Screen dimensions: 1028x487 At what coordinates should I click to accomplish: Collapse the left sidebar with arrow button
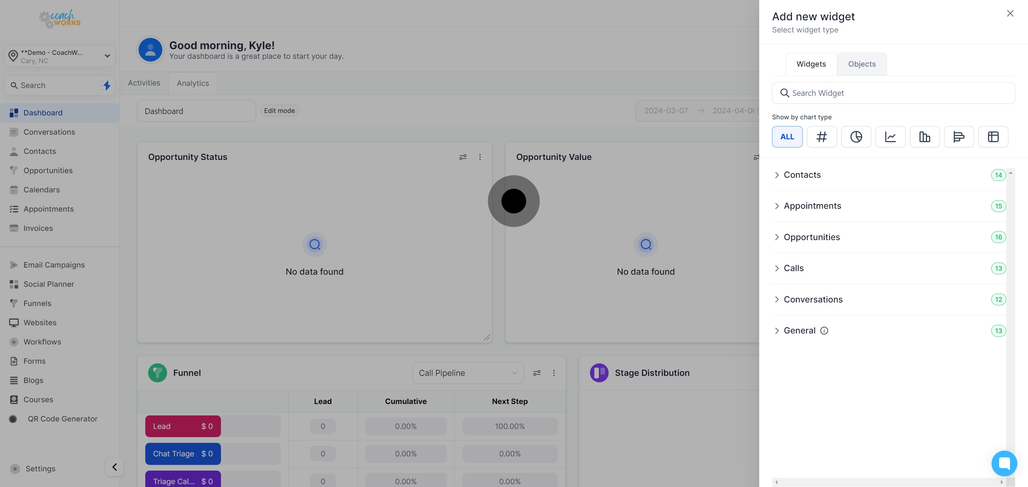114,467
